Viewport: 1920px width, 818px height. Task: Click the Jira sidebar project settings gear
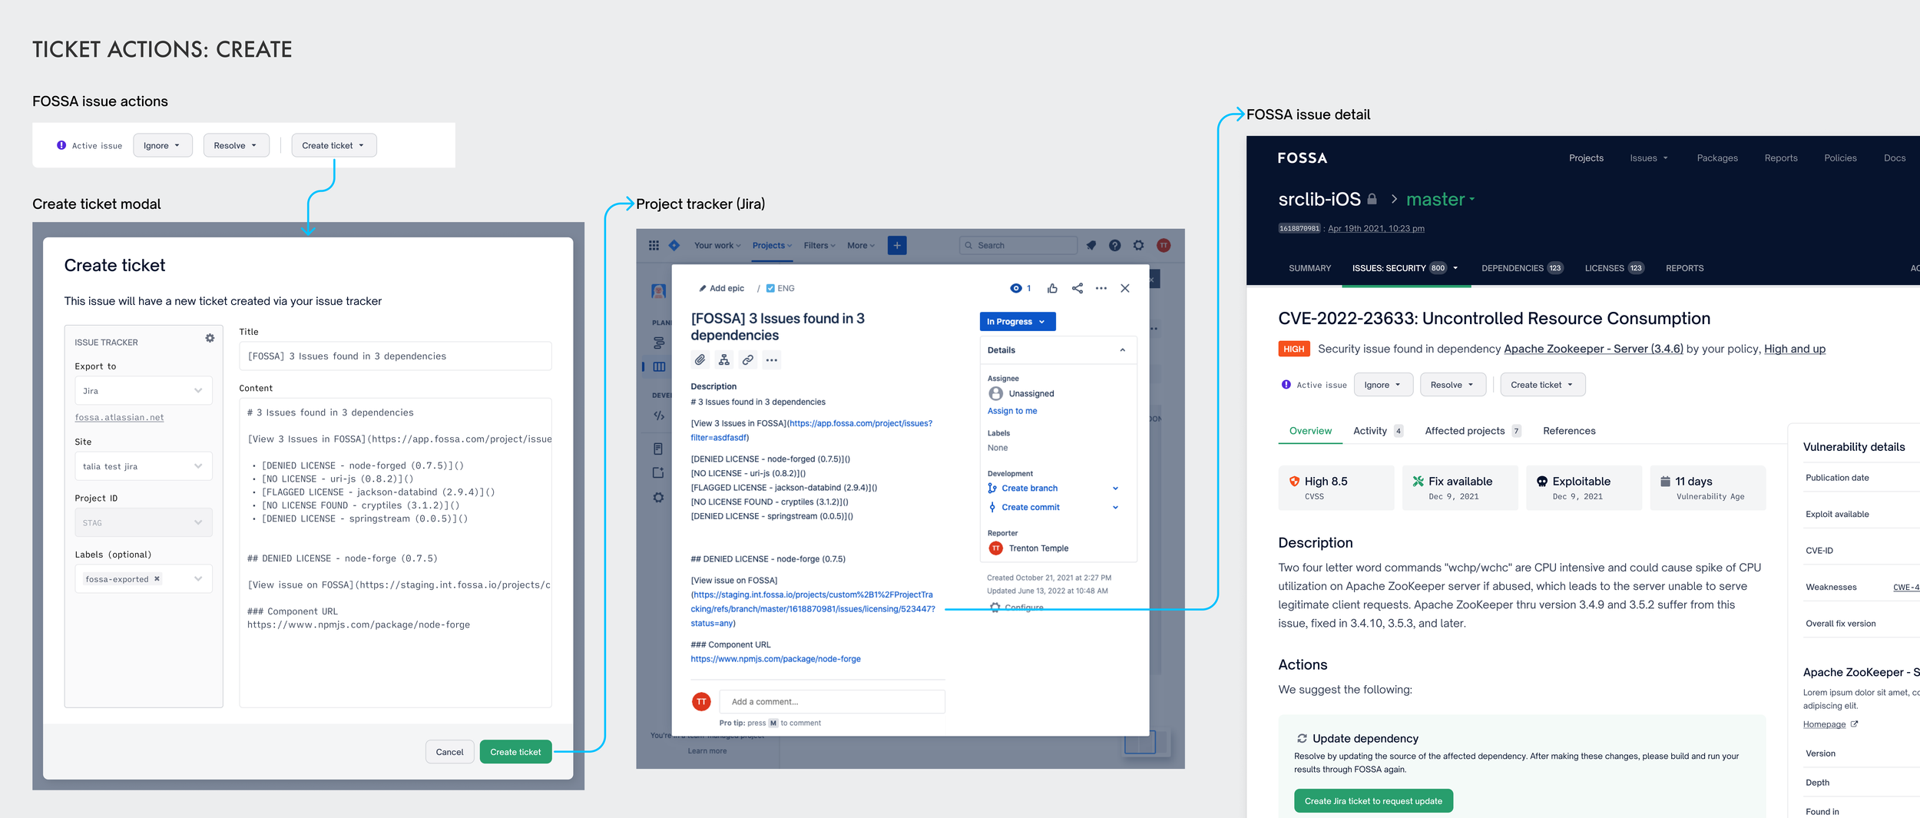coord(658,497)
